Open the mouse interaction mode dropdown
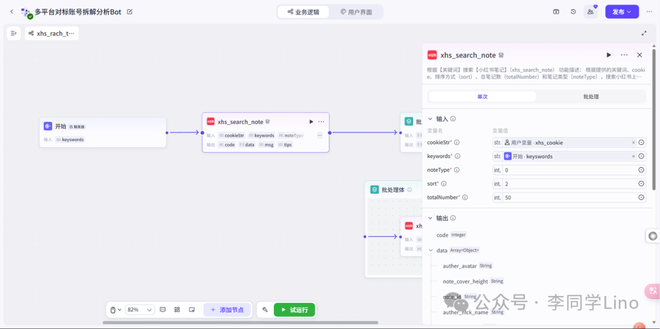This screenshot has width=660, height=329. point(116,309)
